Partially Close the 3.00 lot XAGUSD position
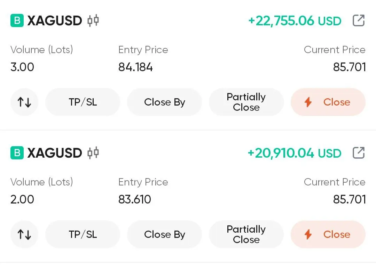Screen dimensions: 376x265 tap(246, 102)
